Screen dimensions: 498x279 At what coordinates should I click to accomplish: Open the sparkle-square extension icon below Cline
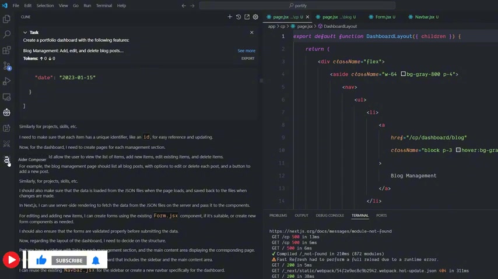(x=6, y=128)
